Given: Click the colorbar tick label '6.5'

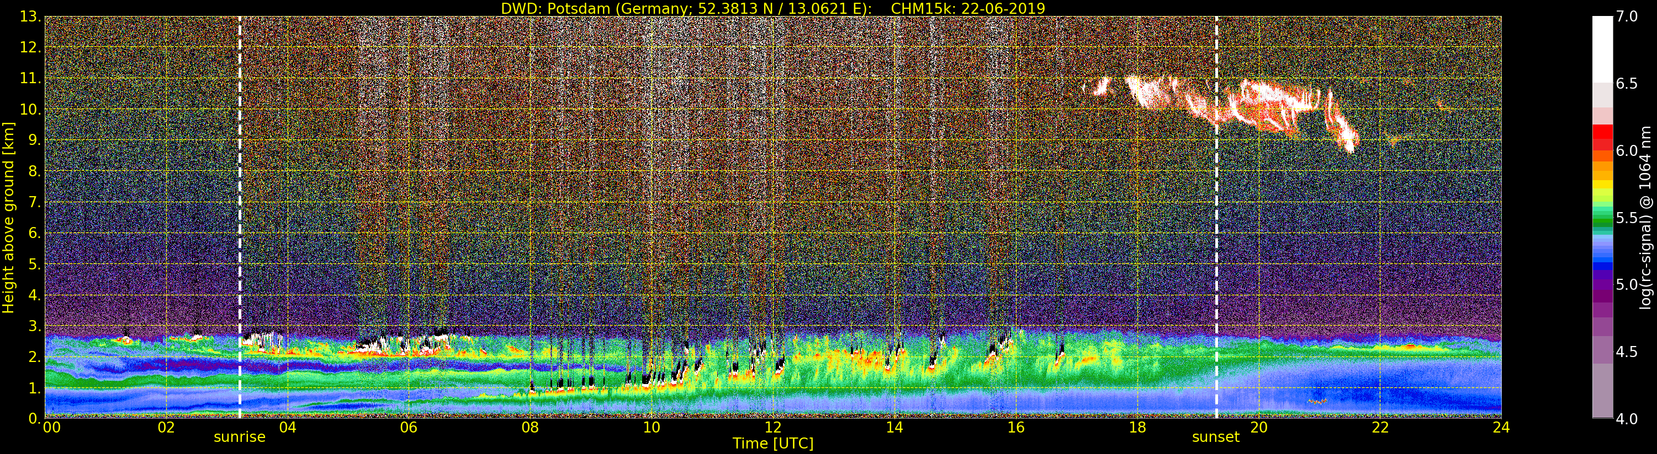Looking at the screenshot, I should (1627, 84).
